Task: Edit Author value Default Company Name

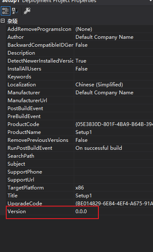Action: tap(104, 37)
